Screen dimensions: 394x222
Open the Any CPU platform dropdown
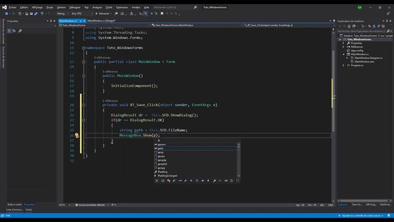point(82,14)
